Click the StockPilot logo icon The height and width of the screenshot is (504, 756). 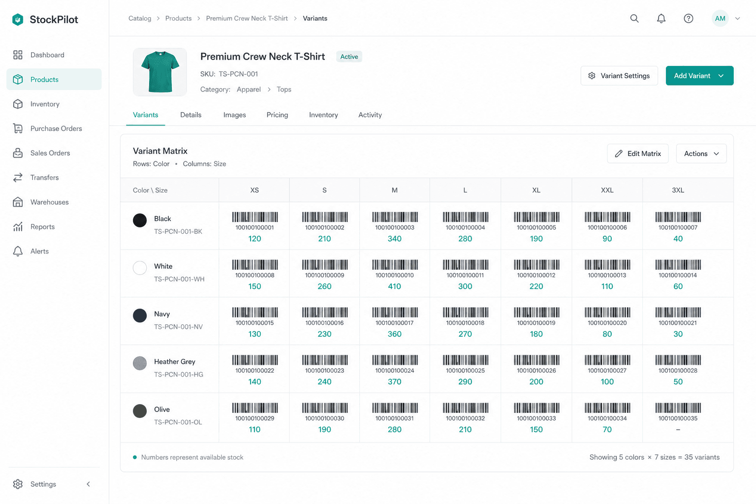pos(18,20)
